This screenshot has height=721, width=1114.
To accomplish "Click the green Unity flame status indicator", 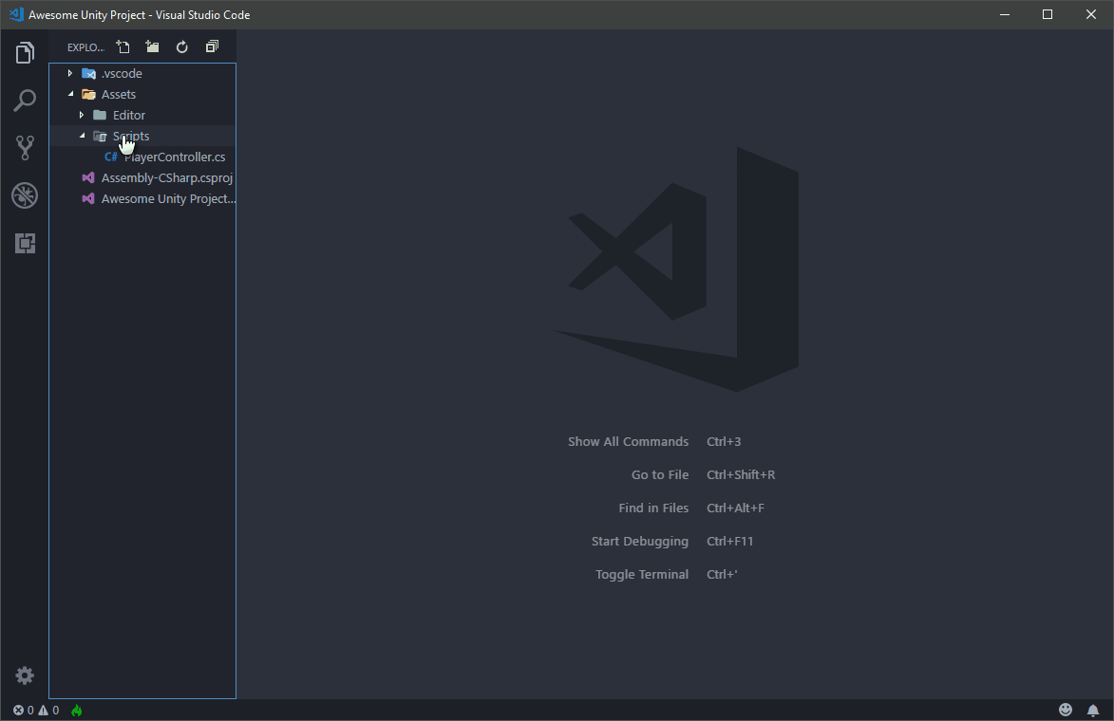I will point(76,709).
